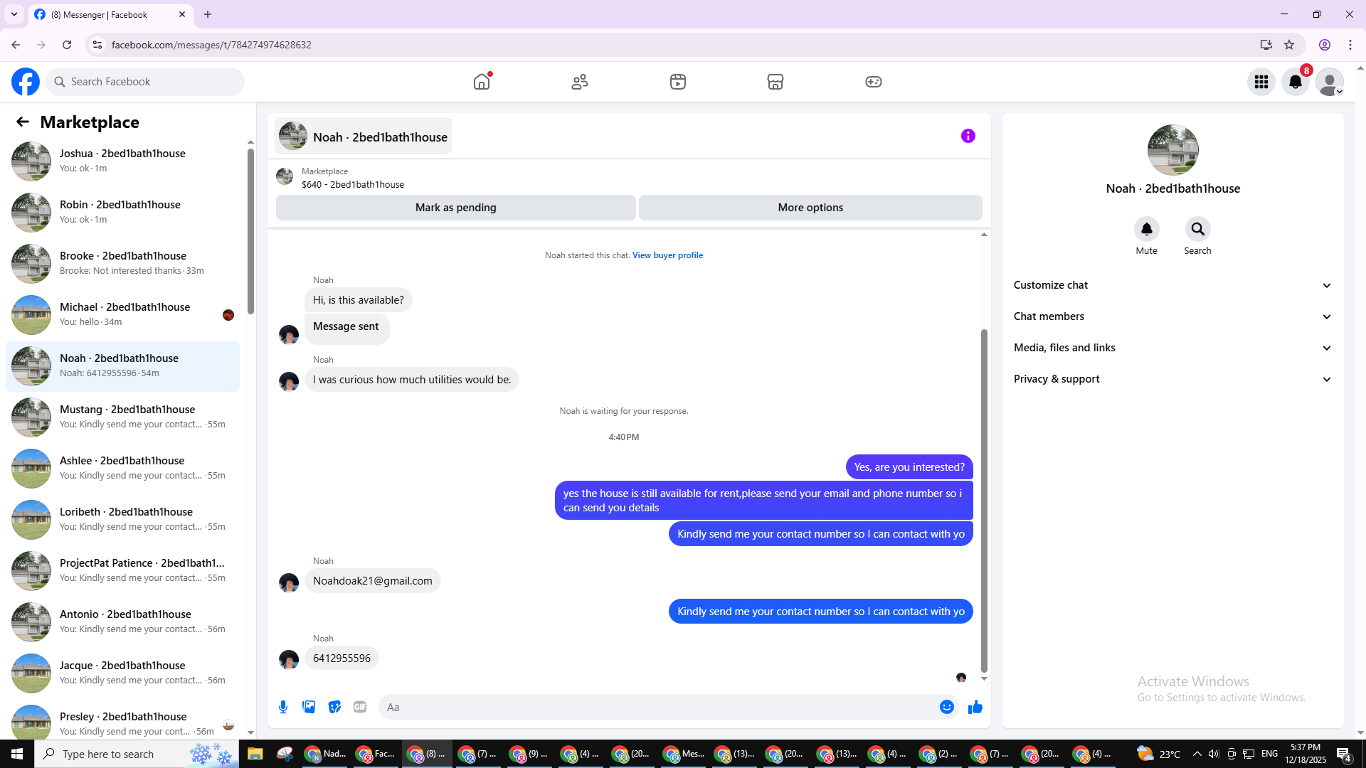
Task: Click the conversation list scrollbar
Action: pyautogui.click(x=250, y=231)
